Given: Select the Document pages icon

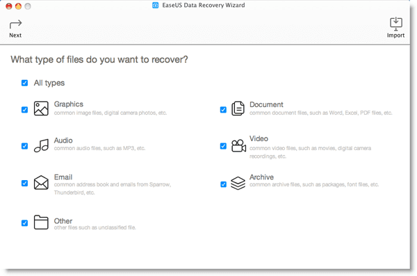Looking at the screenshot, I should click(238, 108).
